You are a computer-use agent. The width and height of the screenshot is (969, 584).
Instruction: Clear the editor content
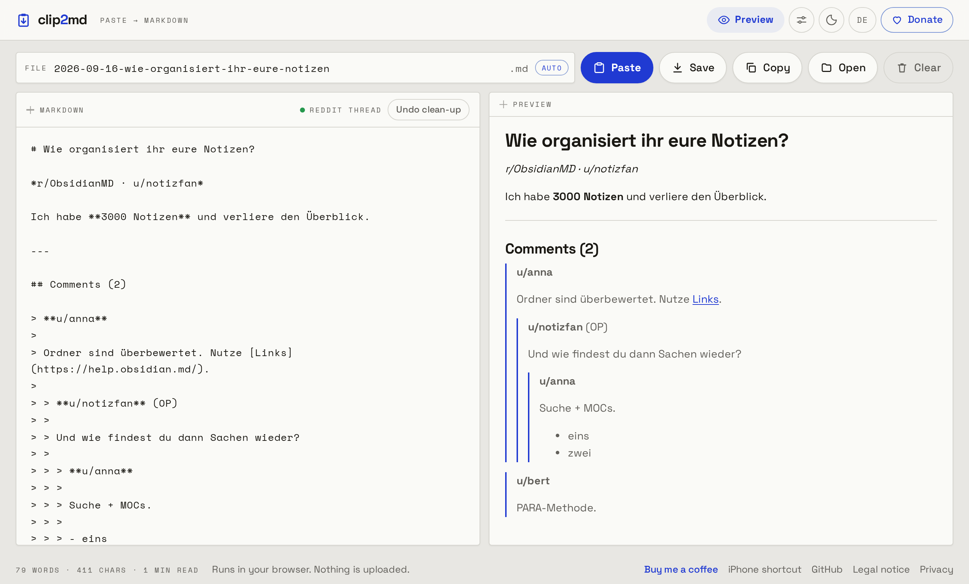[x=918, y=68]
